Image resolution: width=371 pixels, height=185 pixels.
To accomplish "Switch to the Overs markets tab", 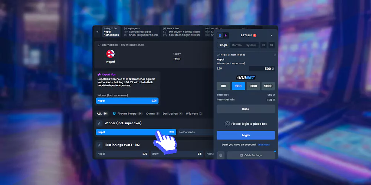I will tap(152, 114).
